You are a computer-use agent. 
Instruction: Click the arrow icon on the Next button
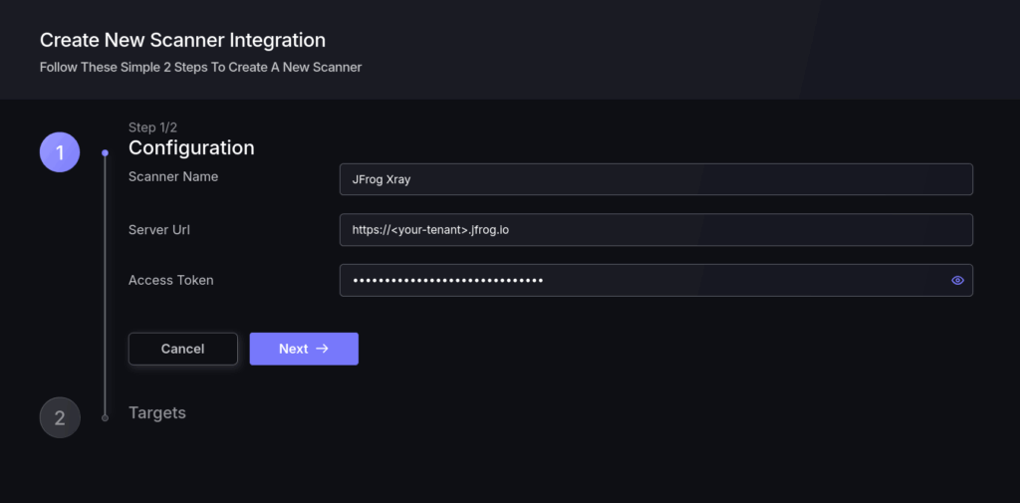click(322, 349)
